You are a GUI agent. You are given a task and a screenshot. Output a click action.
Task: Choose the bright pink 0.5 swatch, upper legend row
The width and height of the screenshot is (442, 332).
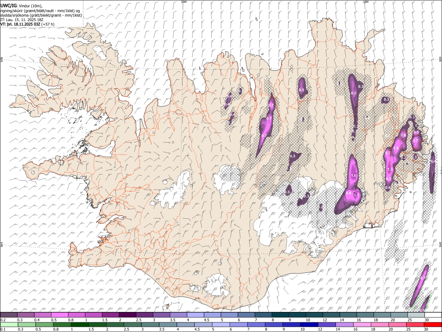(60, 315)
